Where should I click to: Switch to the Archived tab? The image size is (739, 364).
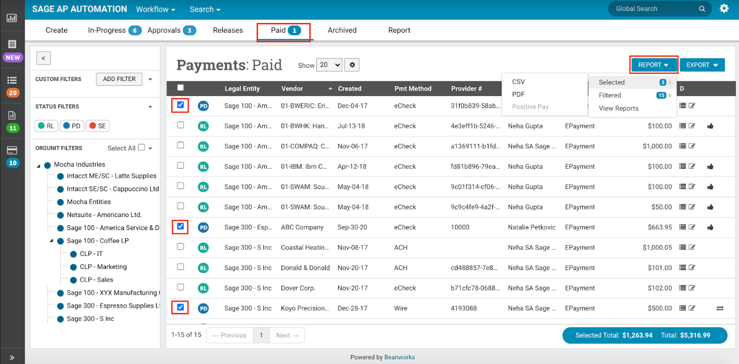coord(342,30)
